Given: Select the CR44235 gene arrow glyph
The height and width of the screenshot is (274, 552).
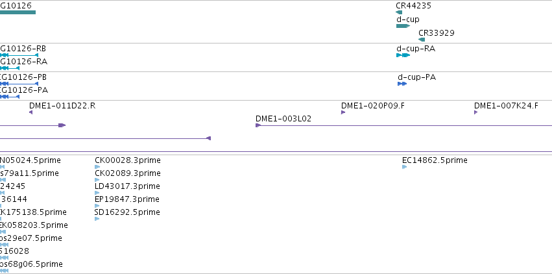Looking at the screenshot, I should pos(399,12).
